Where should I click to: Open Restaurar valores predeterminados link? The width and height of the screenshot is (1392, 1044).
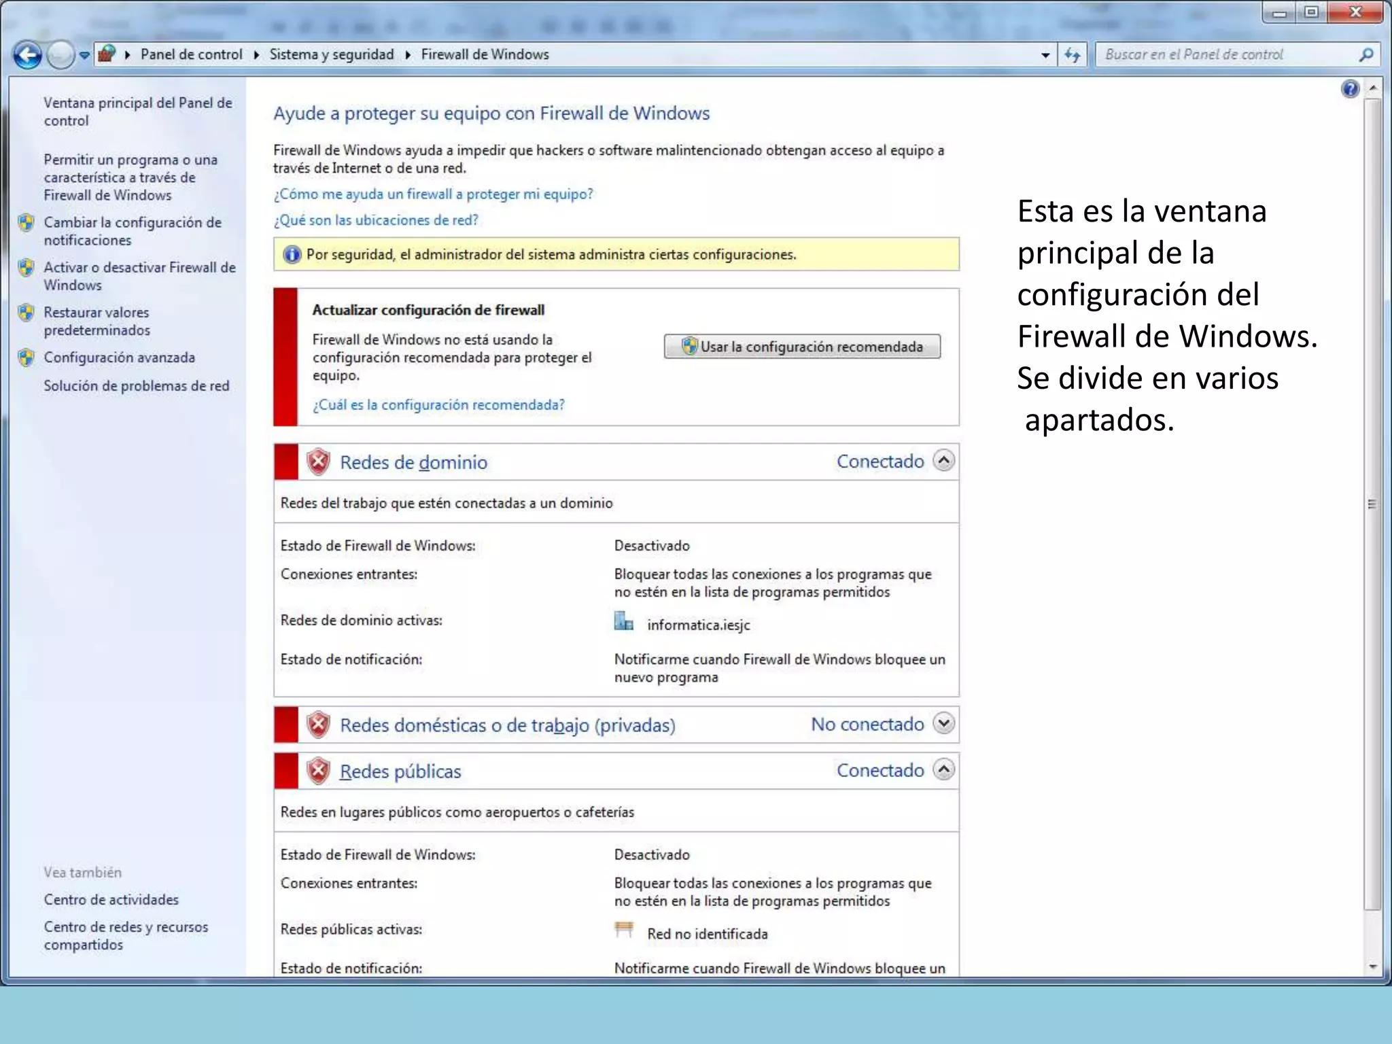pos(97,321)
